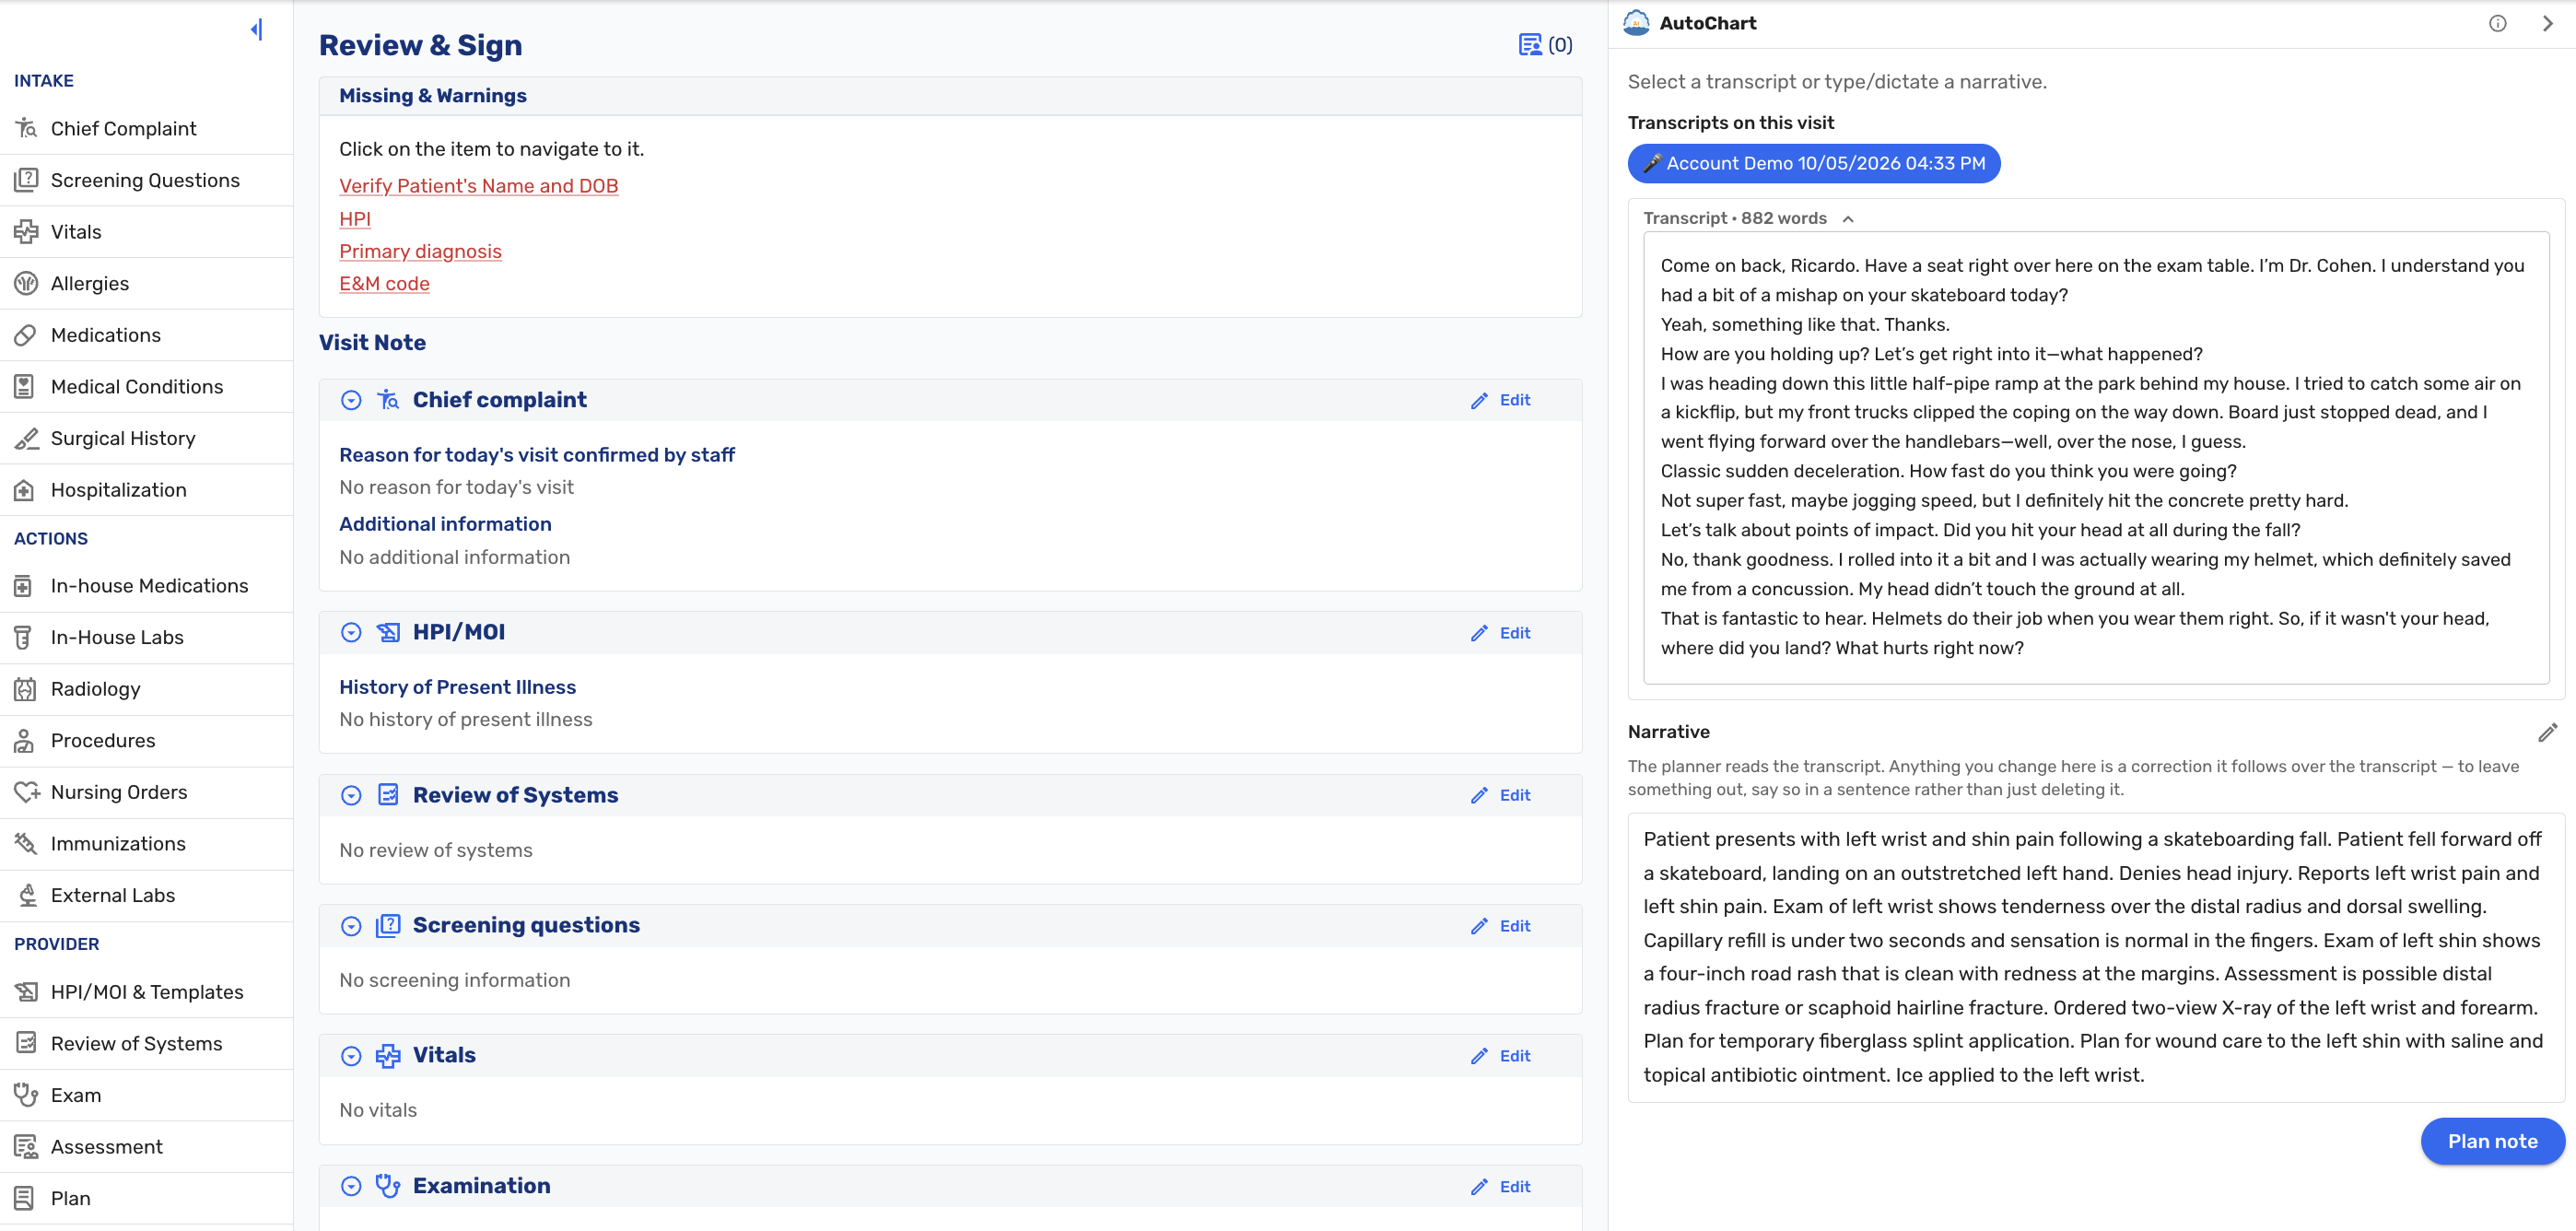Screen dimensions: 2576x1231
Task: Open Nursing Orders in the sidebar
Action: click(x=146, y=792)
